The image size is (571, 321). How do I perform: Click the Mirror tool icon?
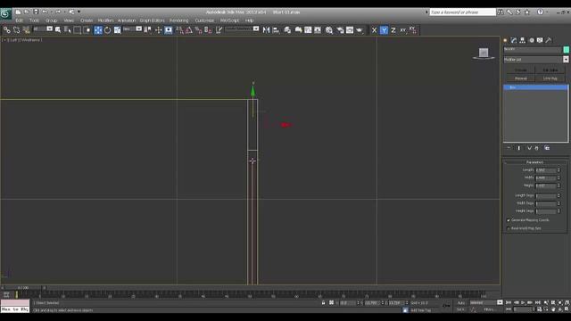pyautogui.click(x=266, y=30)
